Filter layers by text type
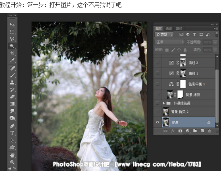This screenshot has height=171, width=221. (x=194, y=35)
